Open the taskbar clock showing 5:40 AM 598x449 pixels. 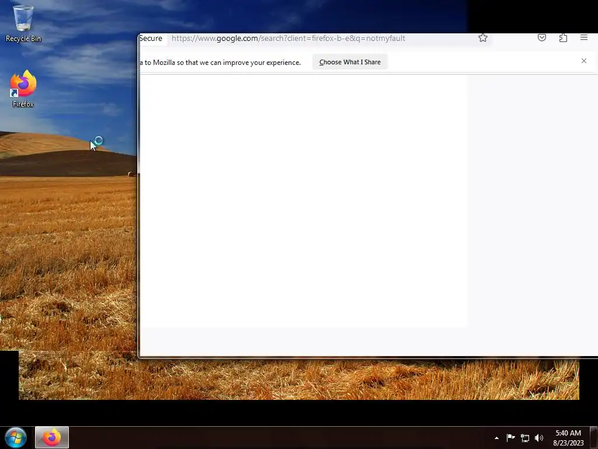click(x=568, y=438)
